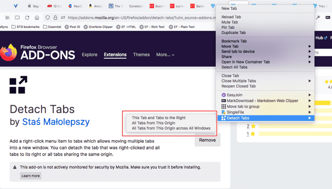Viewport: 332px width, 189px height.
Task: Toggle the sidebar view icon
Action: (x=17, y=18)
